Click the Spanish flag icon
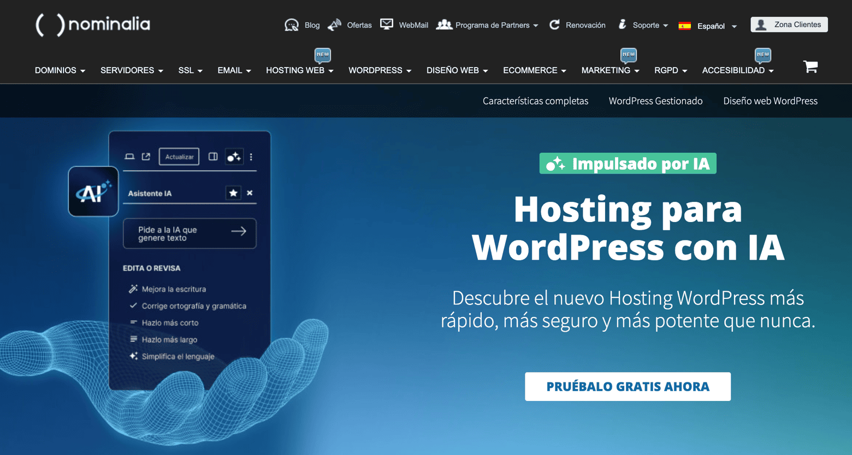 685,26
